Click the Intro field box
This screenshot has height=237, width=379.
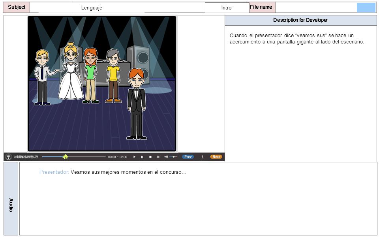(227, 8)
